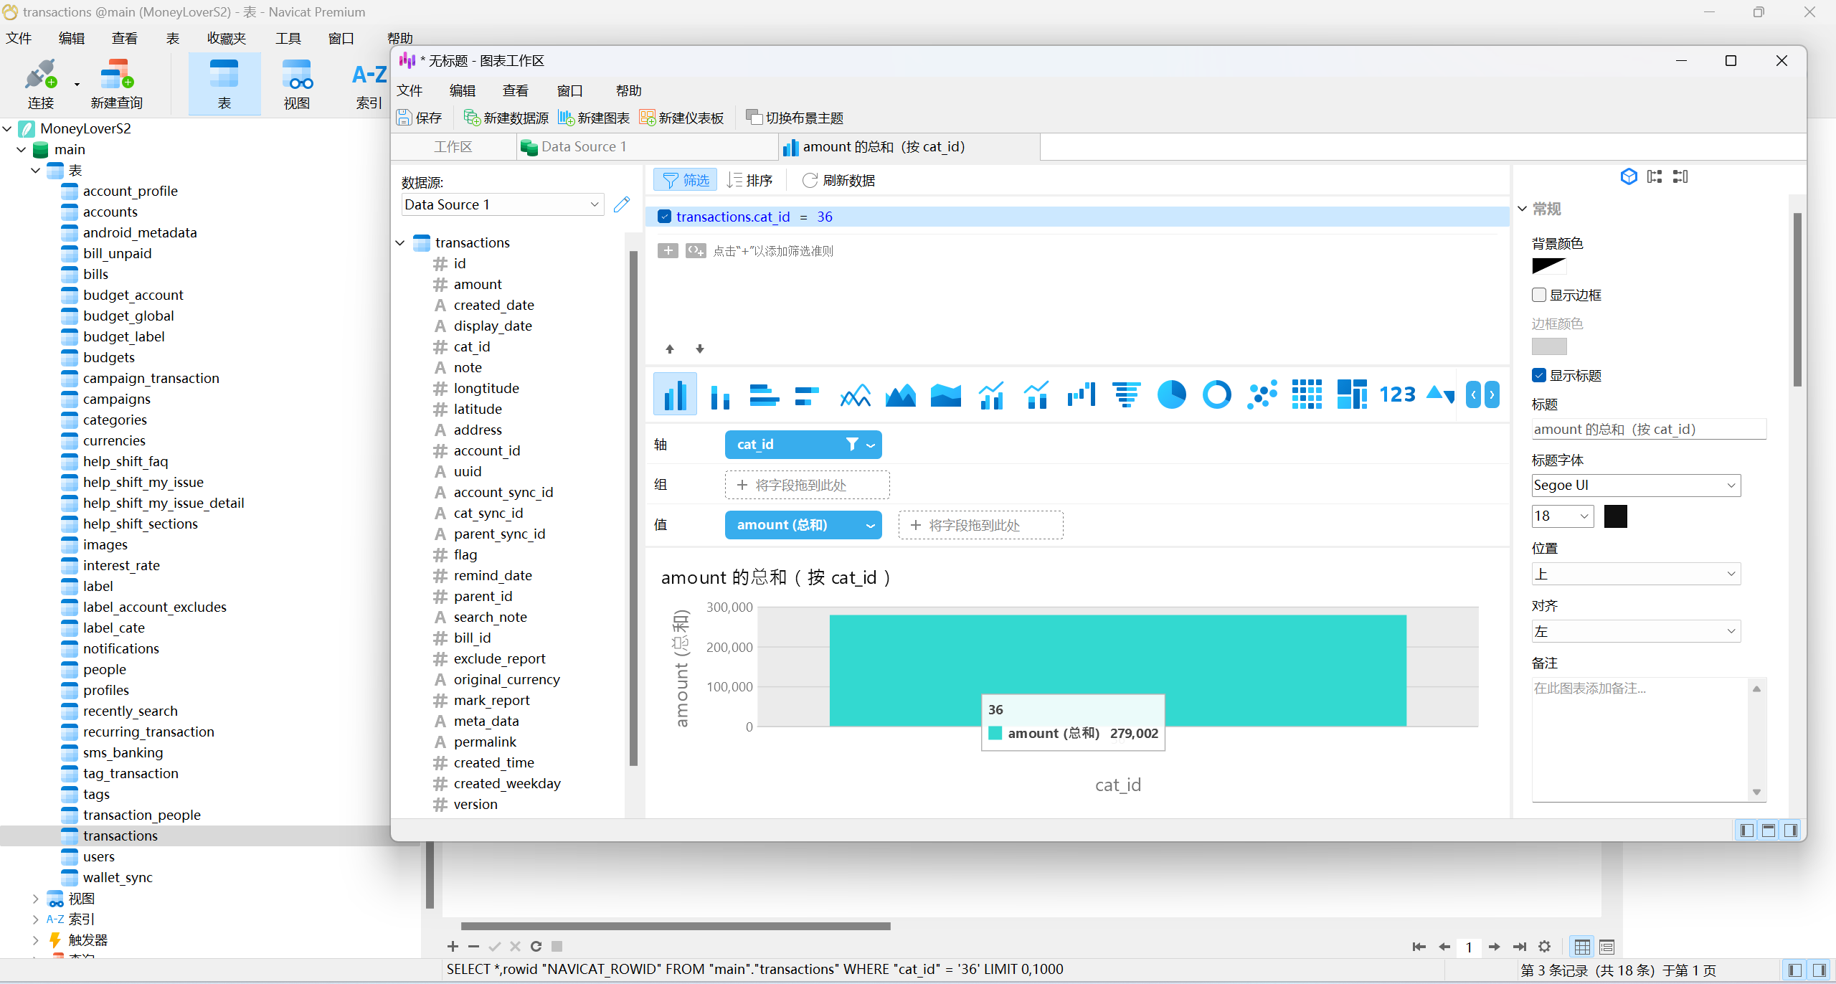Select the donut chart type icon
Image resolution: width=1836 pixels, height=984 pixels.
[x=1216, y=394]
